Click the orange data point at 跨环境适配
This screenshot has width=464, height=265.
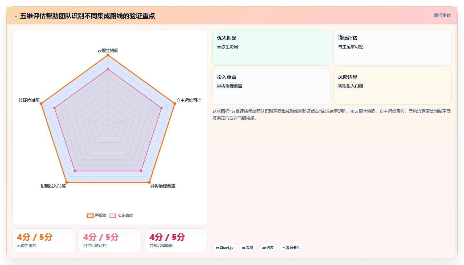41,104
